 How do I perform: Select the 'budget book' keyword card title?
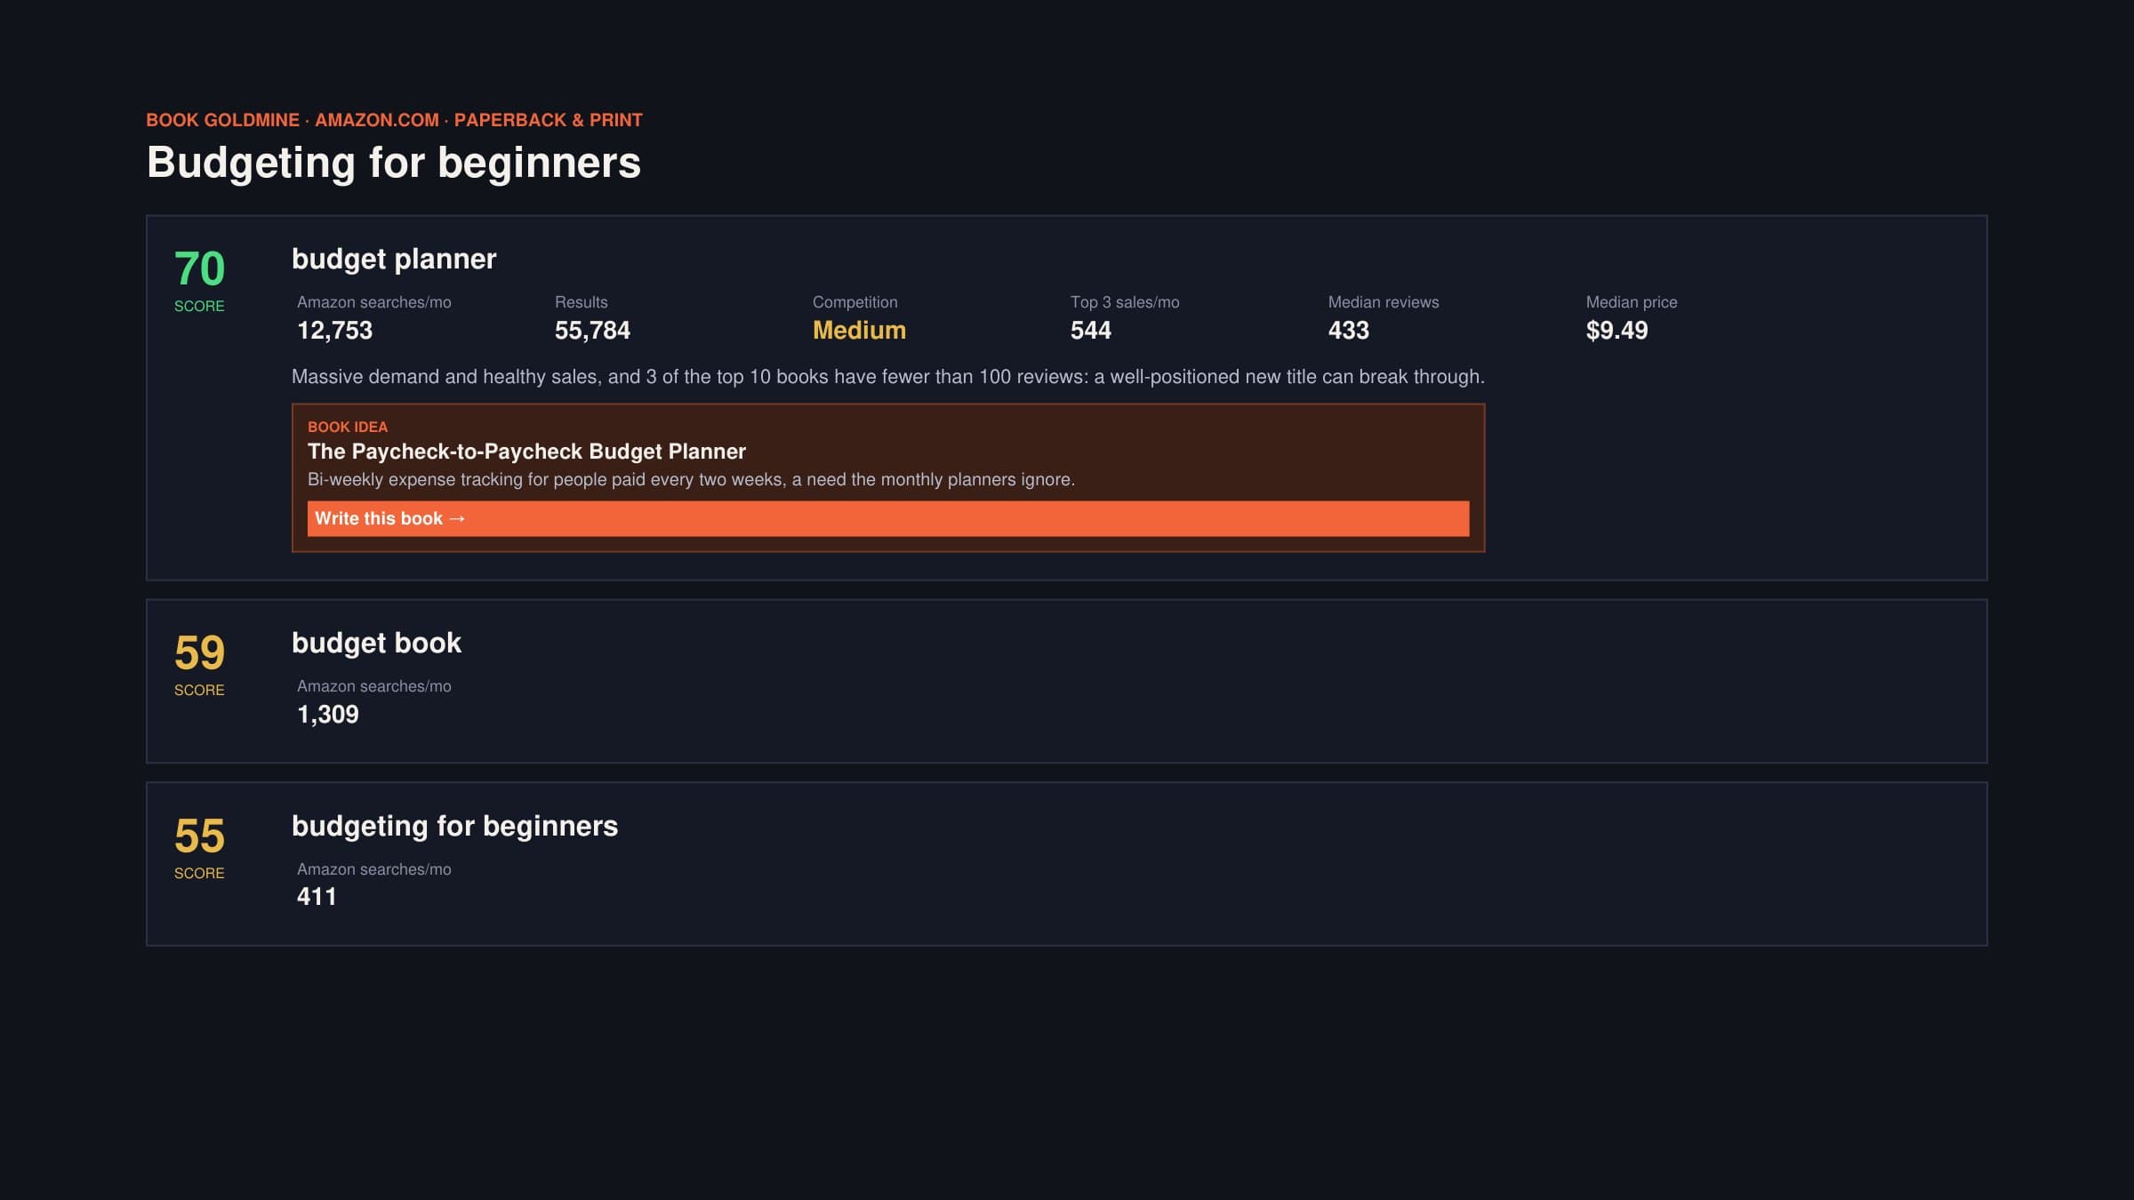click(x=376, y=643)
